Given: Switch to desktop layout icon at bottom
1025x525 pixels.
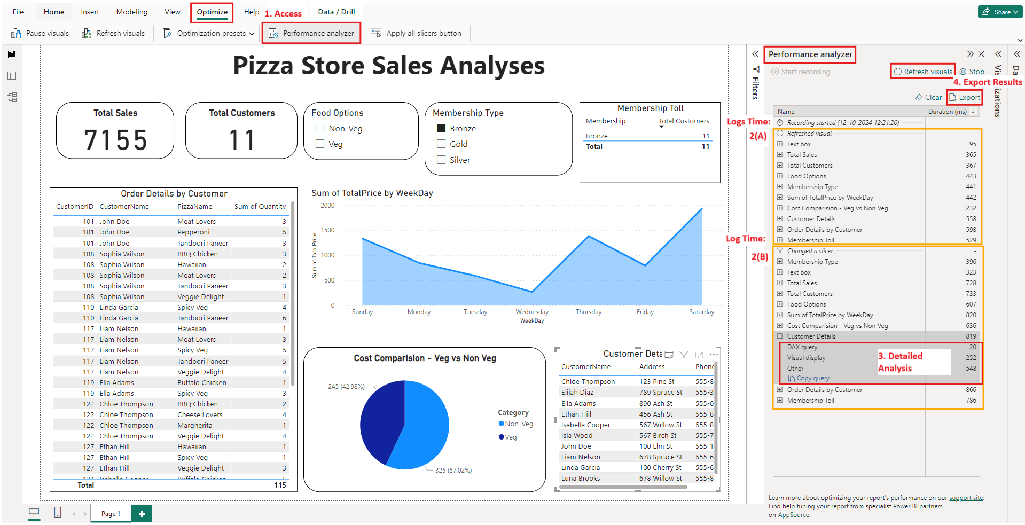Looking at the screenshot, I should point(34,513).
